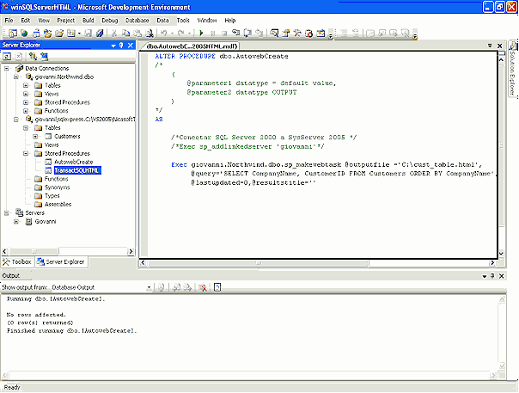Open the active documents list dropdown
The width and height of the screenshot is (519, 393).
point(490,46)
